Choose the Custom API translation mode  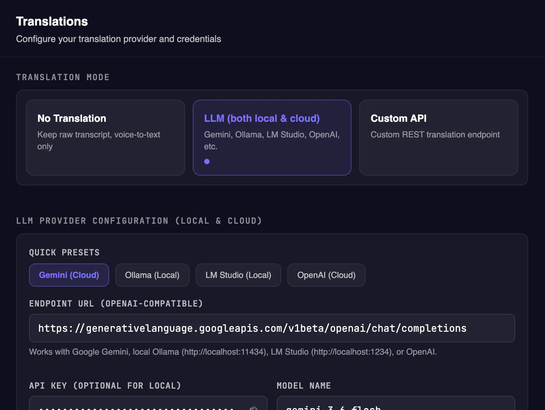click(439, 137)
